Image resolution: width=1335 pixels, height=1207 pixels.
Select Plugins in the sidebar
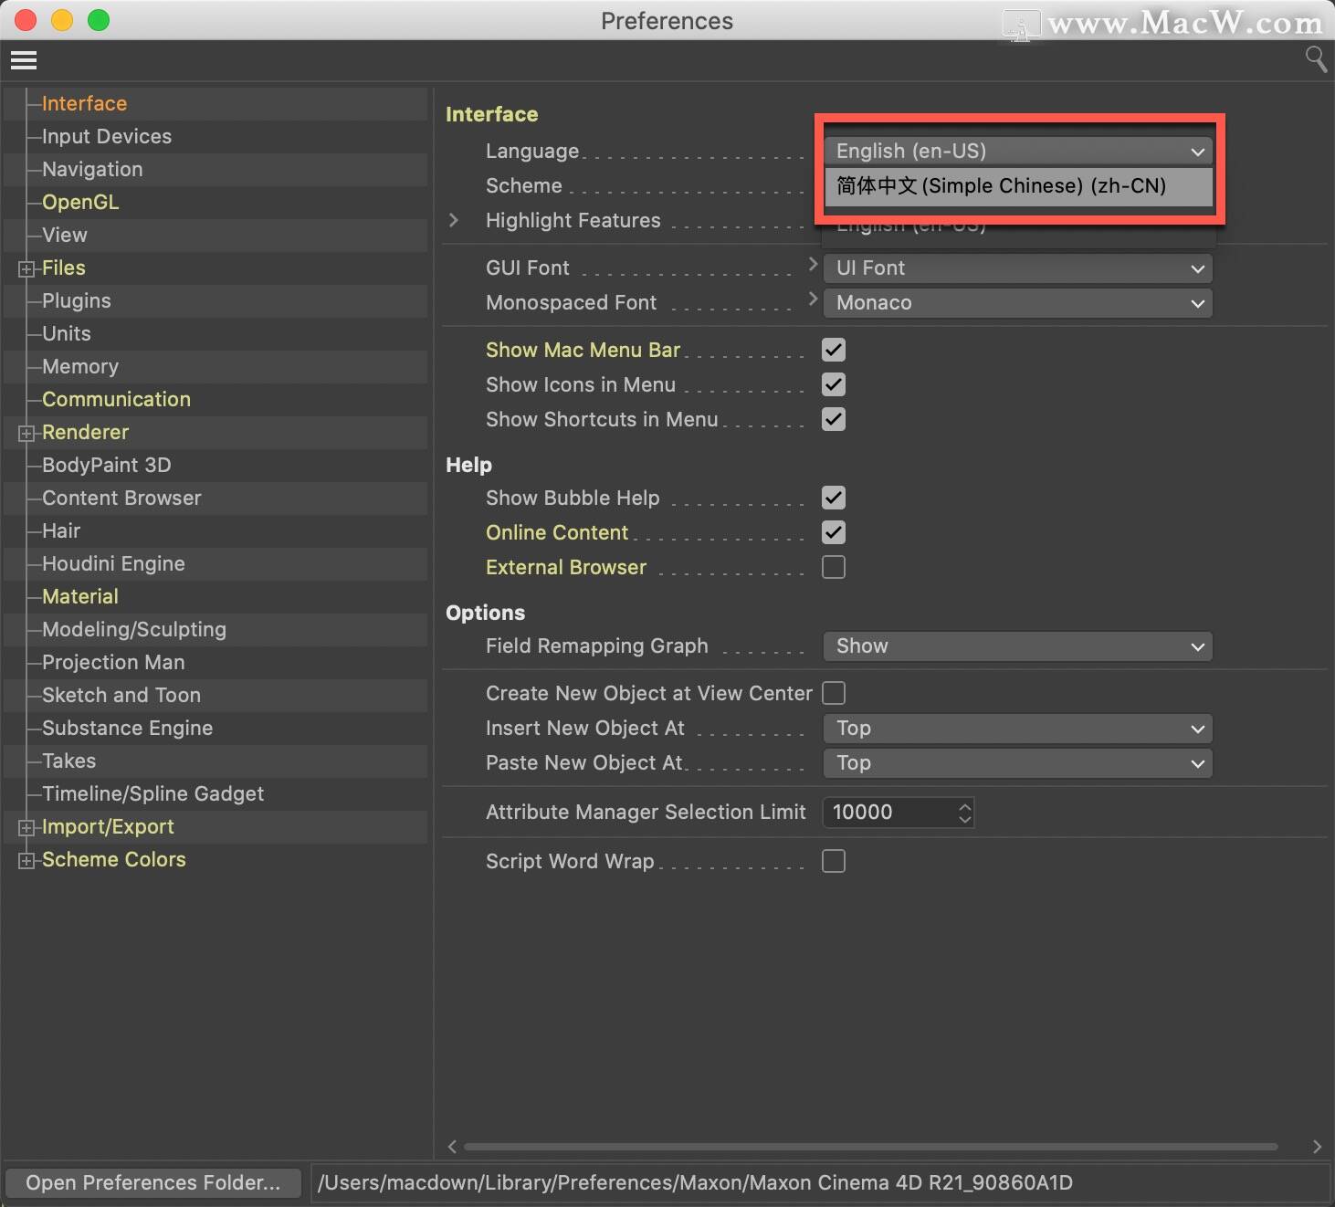click(77, 300)
